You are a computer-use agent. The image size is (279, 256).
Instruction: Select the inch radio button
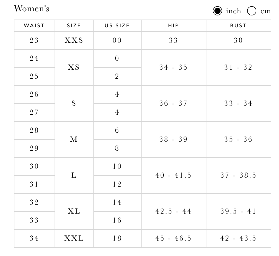click(217, 11)
